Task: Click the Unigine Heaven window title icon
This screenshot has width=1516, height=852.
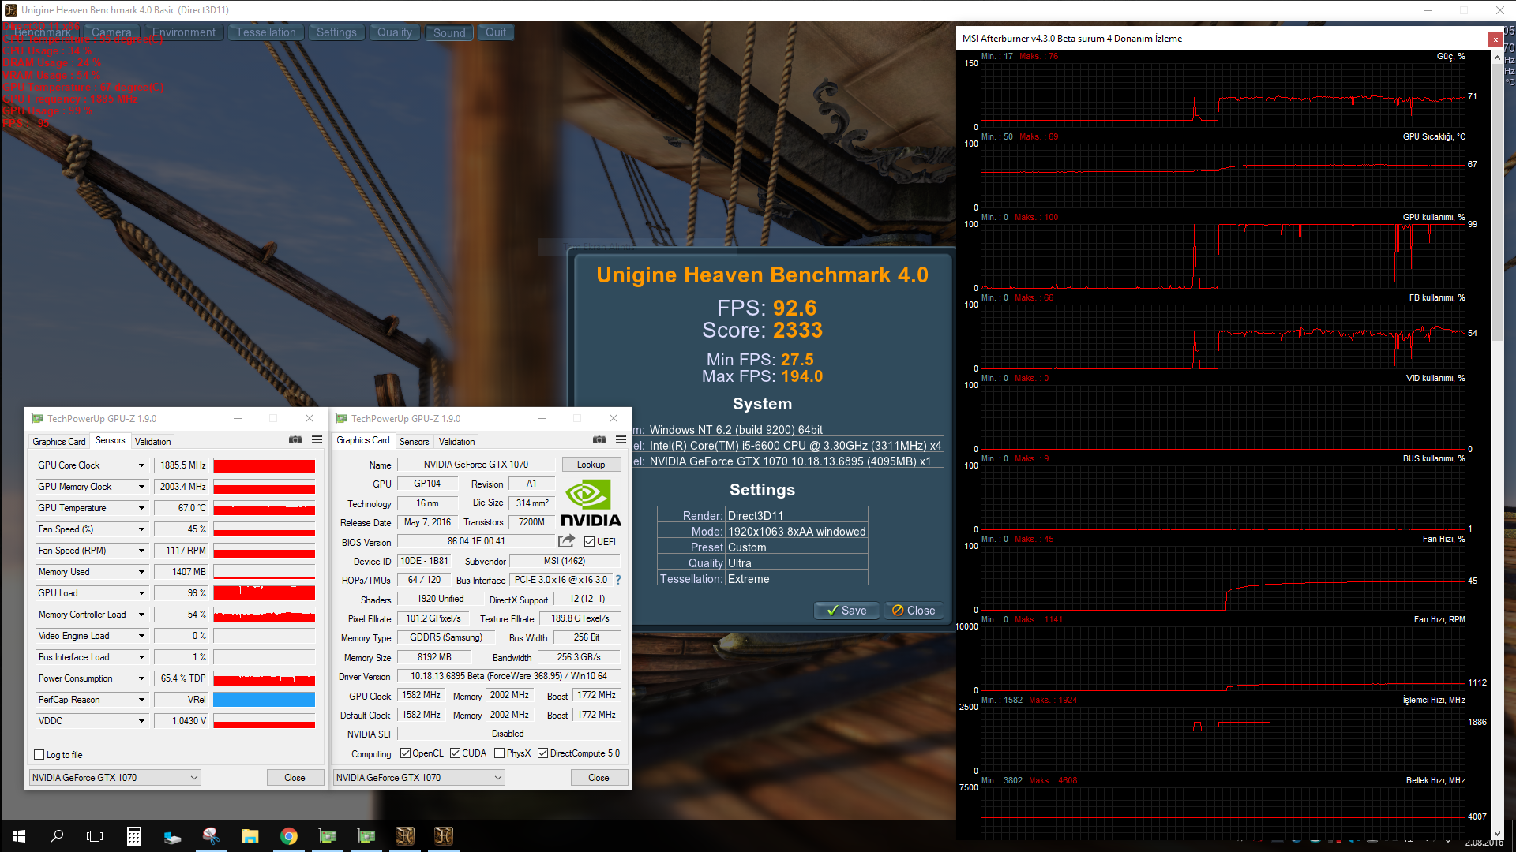Action: point(11,10)
